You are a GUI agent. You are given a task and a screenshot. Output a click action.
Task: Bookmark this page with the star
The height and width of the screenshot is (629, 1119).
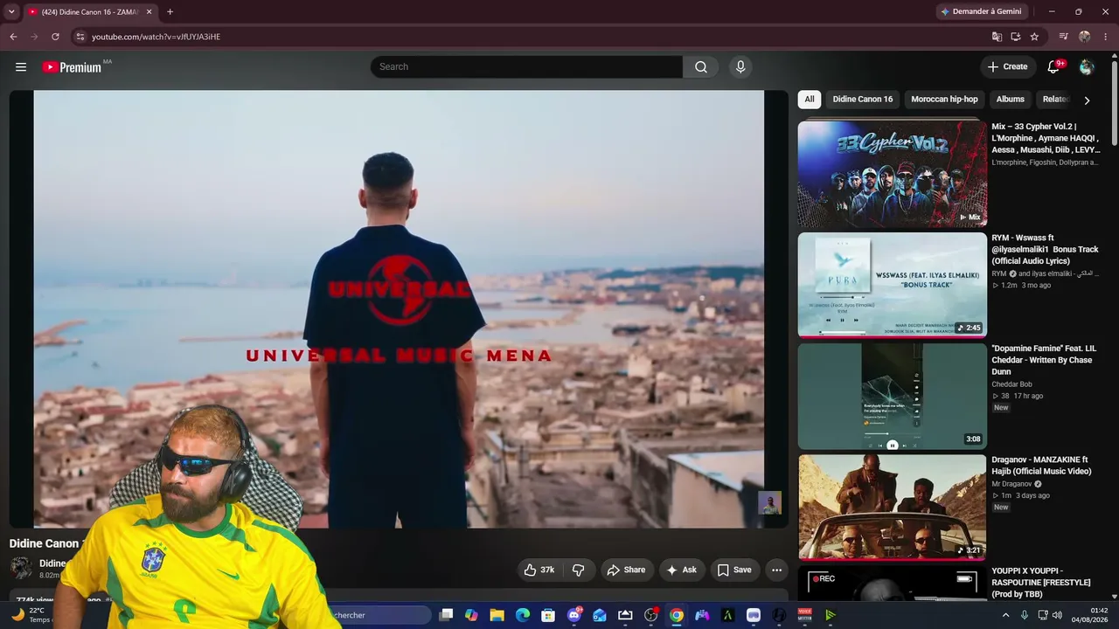[1034, 37]
